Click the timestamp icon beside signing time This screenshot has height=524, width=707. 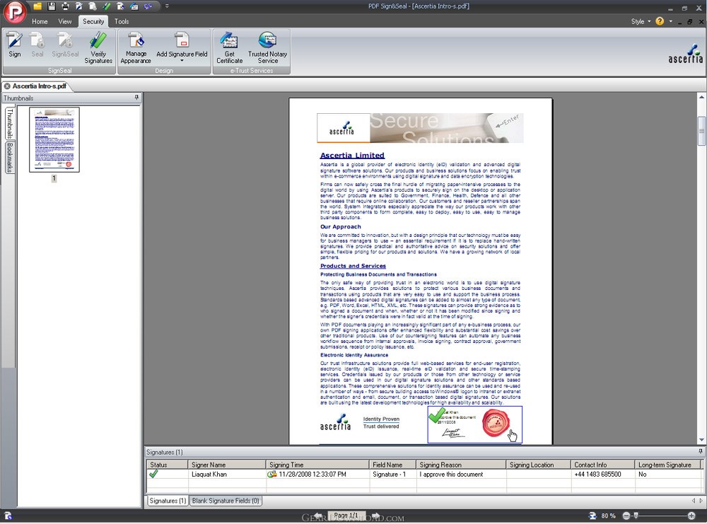coord(272,474)
